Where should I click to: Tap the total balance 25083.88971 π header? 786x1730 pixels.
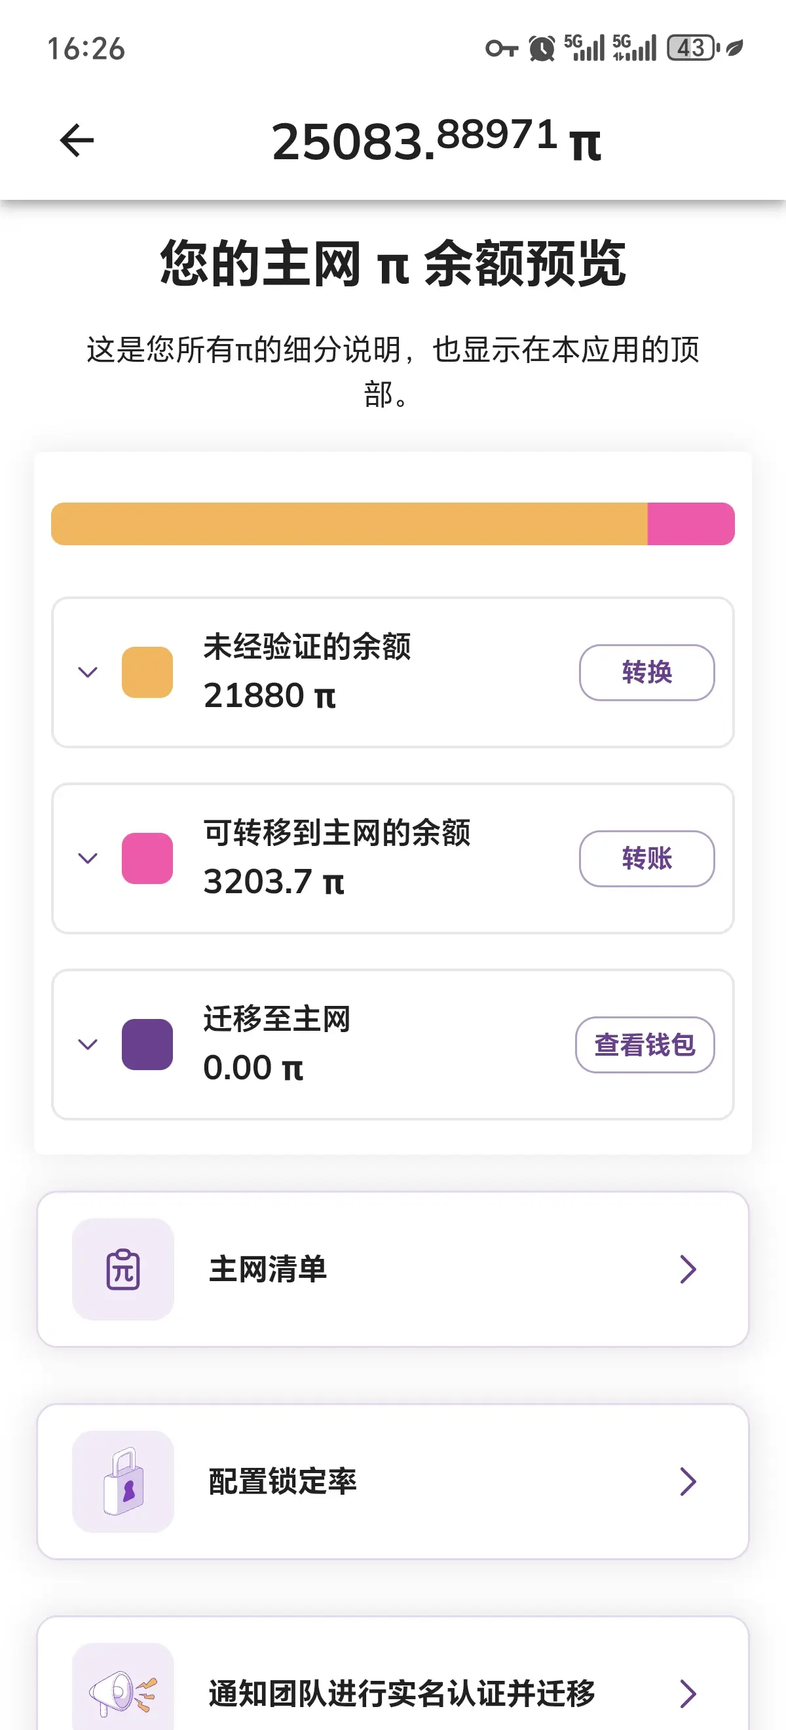pyautogui.click(x=436, y=141)
